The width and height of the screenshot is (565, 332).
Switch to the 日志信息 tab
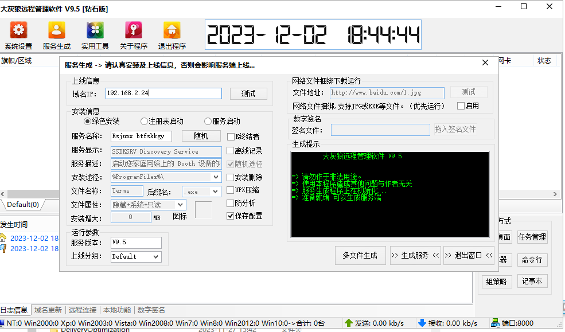(x=14, y=310)
